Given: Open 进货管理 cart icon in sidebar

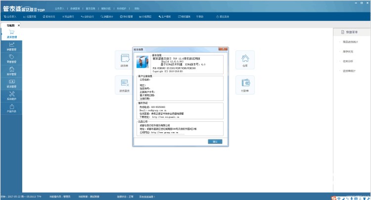Looking at the screenshot, I should coord(11,34).
